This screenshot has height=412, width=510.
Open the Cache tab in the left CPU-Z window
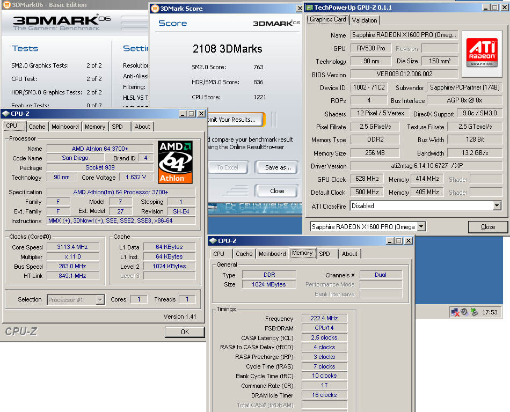[37, 127]
